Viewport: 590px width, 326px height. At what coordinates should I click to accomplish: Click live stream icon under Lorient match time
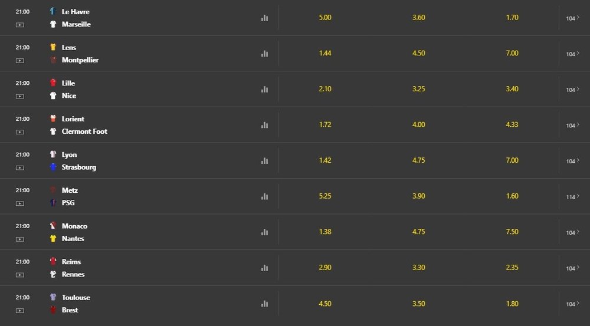coord(20,132)
